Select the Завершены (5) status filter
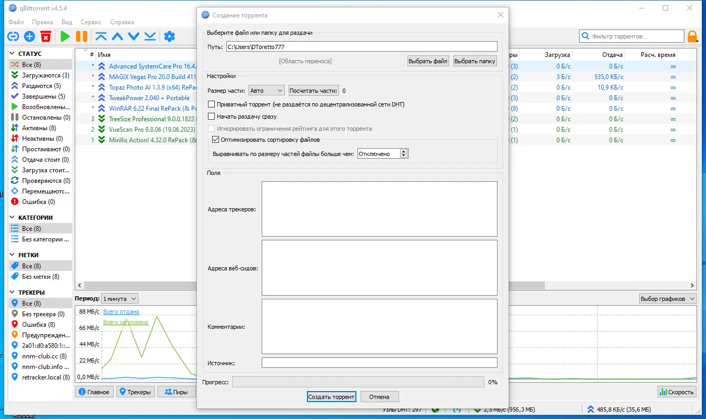 [40, 96]
